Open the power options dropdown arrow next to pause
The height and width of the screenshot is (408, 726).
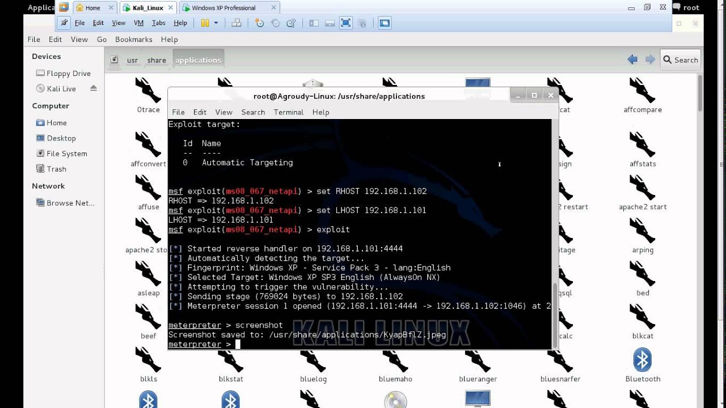click(x=216, y=23)
